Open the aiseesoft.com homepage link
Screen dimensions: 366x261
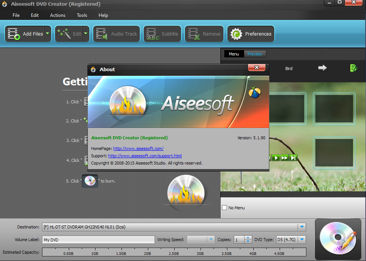point(138,148)
